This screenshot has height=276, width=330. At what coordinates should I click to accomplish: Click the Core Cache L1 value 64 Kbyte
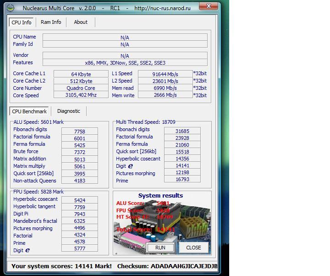point(81,74)
